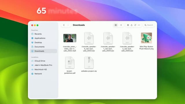This screenshot has width=185, height=104.
Task: Select Documents in the sidebar
Action: point(44,47)
